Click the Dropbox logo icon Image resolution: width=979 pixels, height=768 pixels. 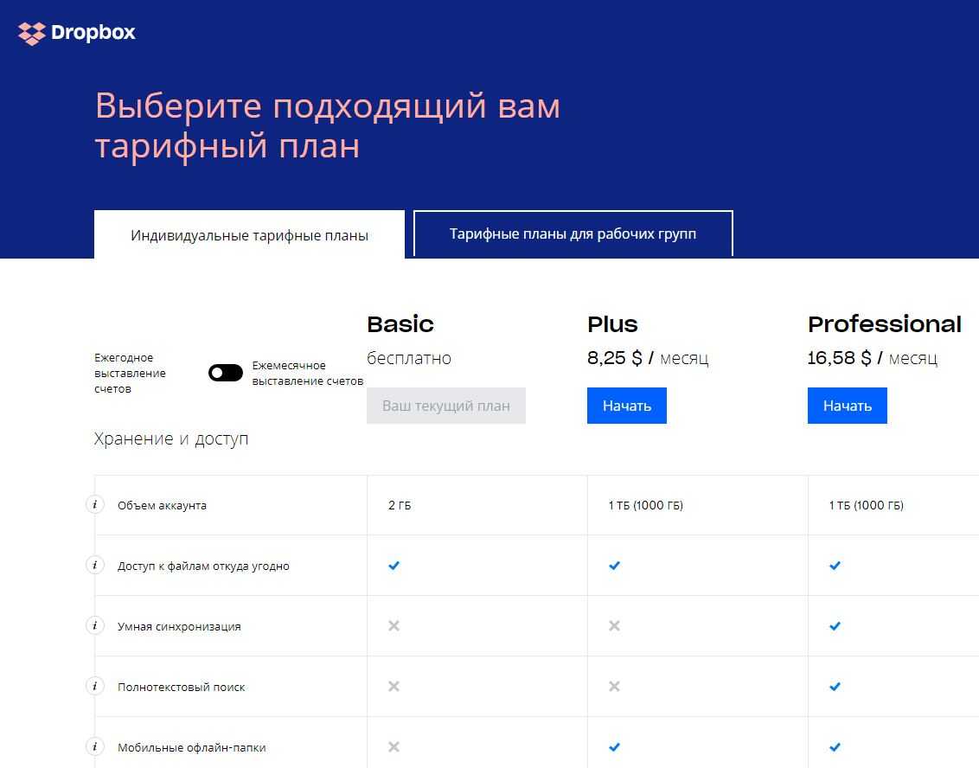(31, 34)
